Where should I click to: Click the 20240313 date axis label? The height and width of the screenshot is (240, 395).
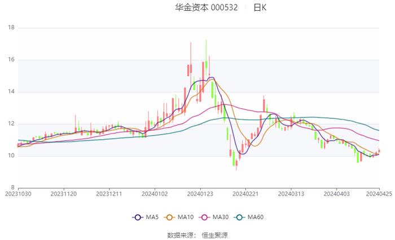pos(291,194)
